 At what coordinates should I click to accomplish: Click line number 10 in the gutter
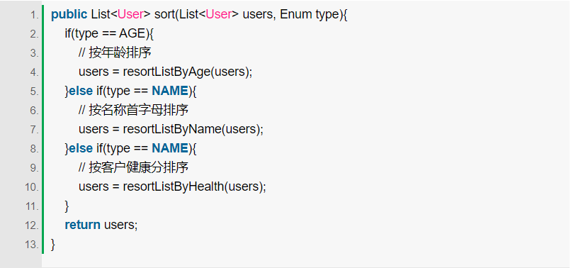tap(32, 186)
